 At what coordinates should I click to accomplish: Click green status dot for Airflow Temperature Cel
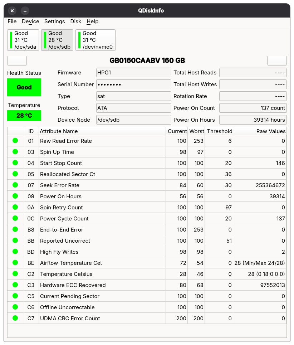[15, 262]
